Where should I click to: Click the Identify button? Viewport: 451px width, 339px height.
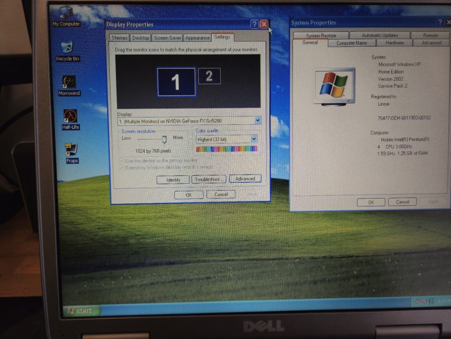173,180
